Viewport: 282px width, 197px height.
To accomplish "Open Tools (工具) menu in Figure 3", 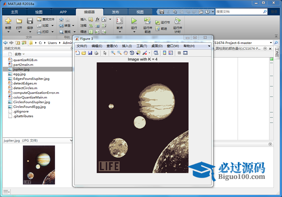I will [x=142, y=46].
